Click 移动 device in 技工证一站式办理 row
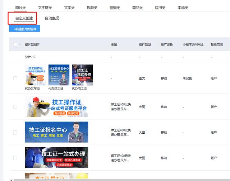 [164, 158]
